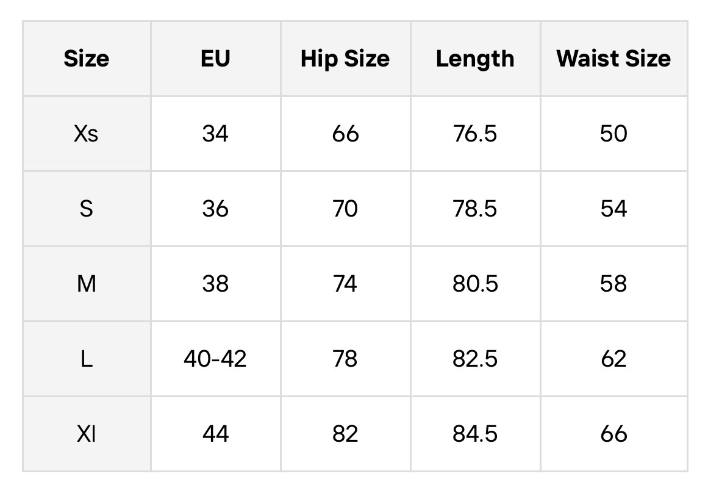Click the EU column header
The height and width of the screenshot is (493, 708).
tap(215, 59)
